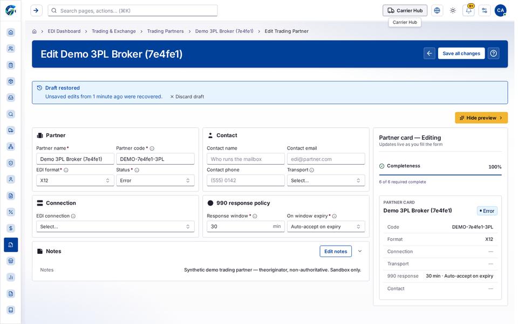The height and width of the screenshot is (324, 518).
Task: Click the home breadcrumb icon
Action: point(35,31)
